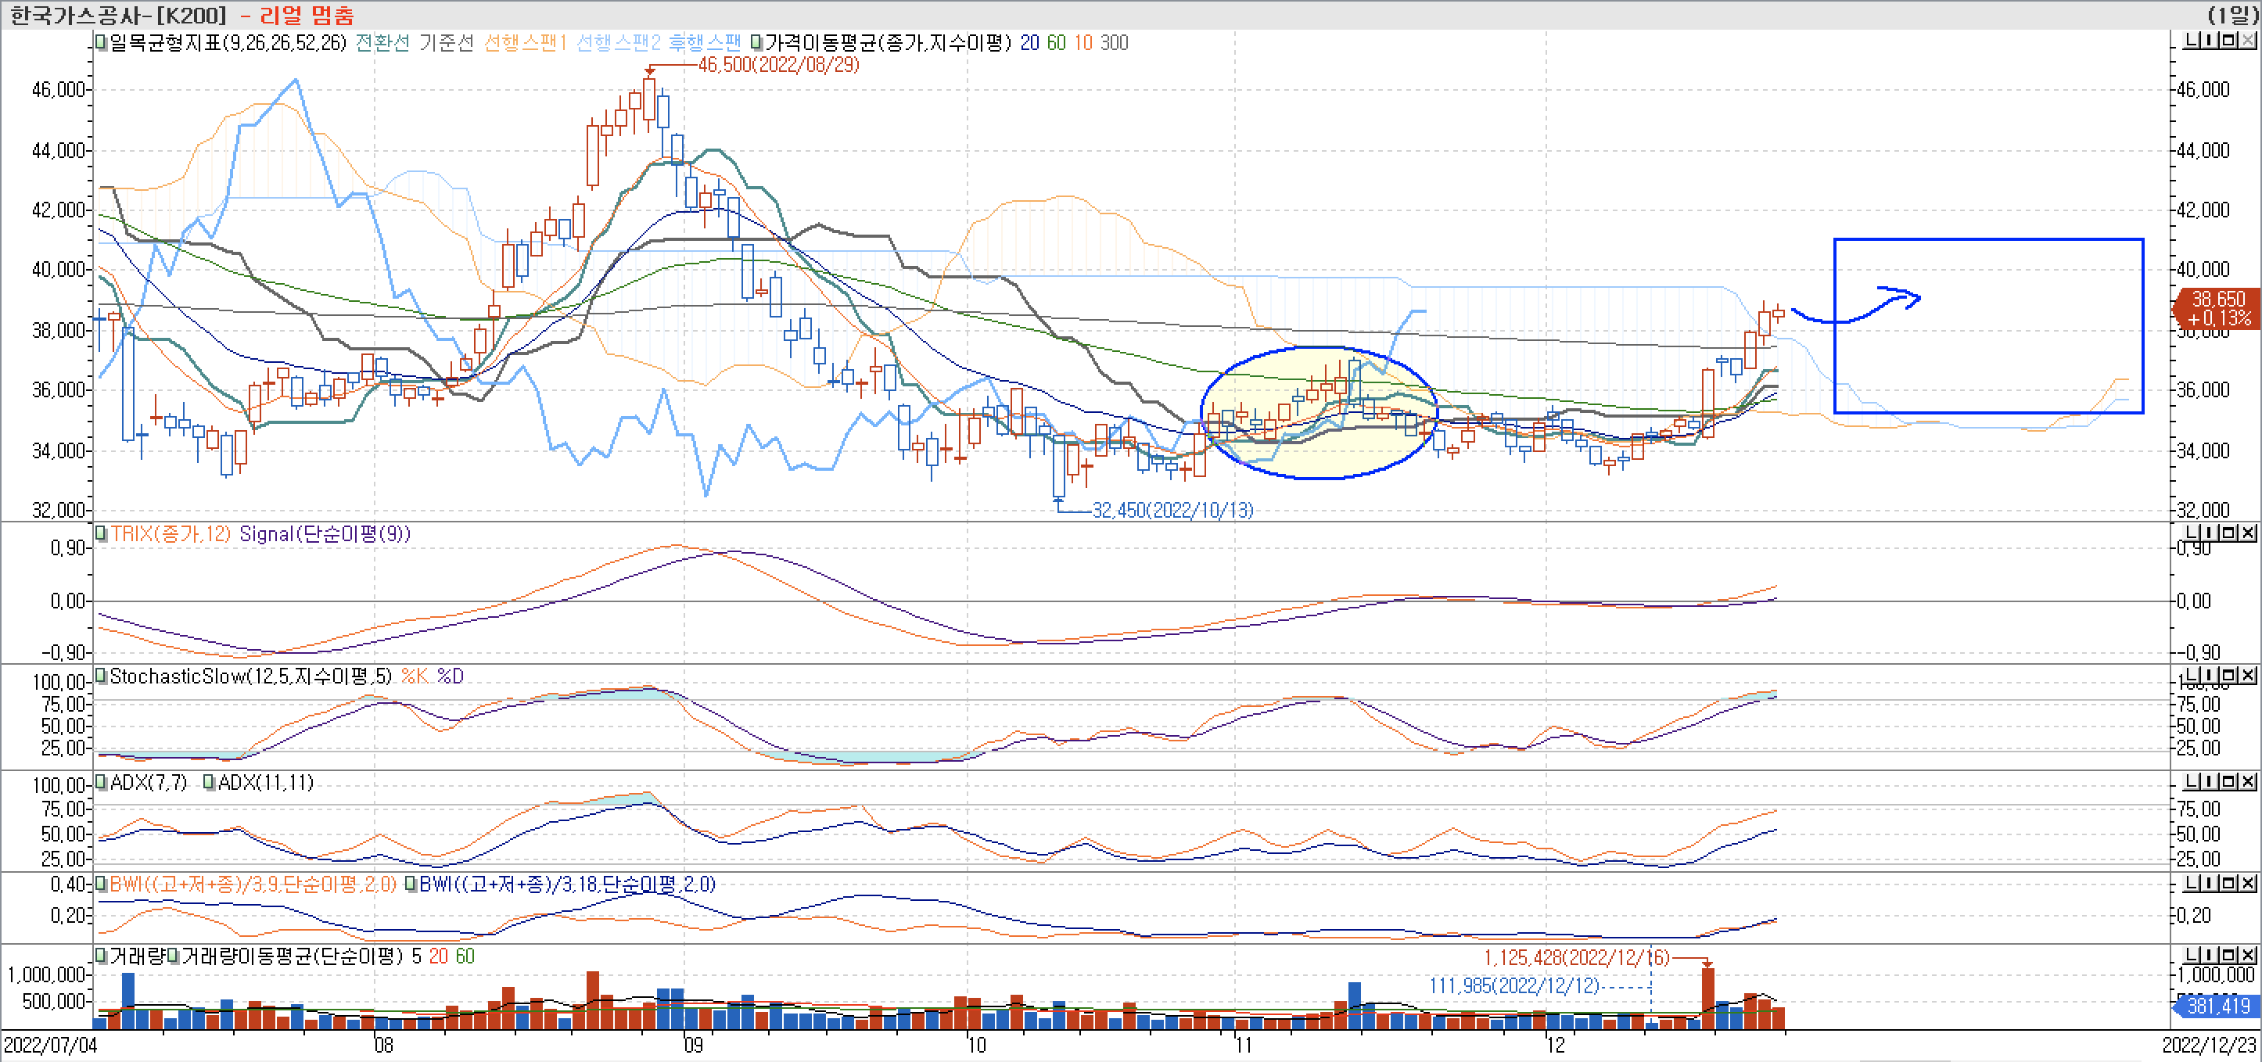The image size is (2262, 1062).
Task: Click the orange 10-period moving average label
Action: 1083,42
